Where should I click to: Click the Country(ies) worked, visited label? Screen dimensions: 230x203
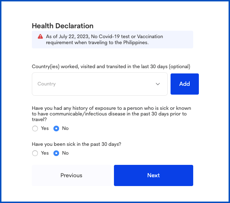[111, 66]
